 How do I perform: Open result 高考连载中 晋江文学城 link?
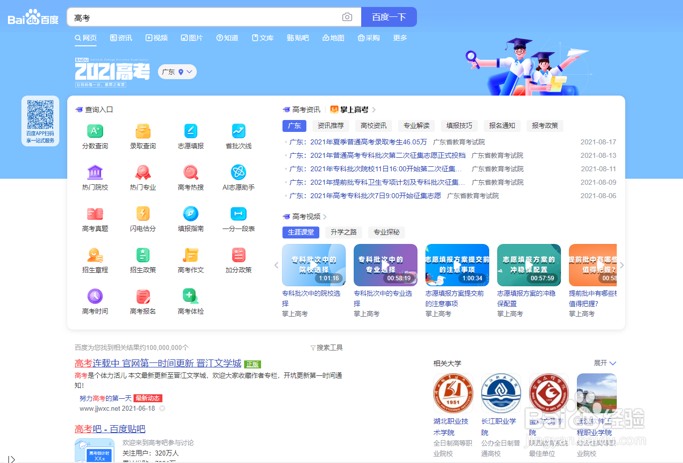tap(158, 363)
